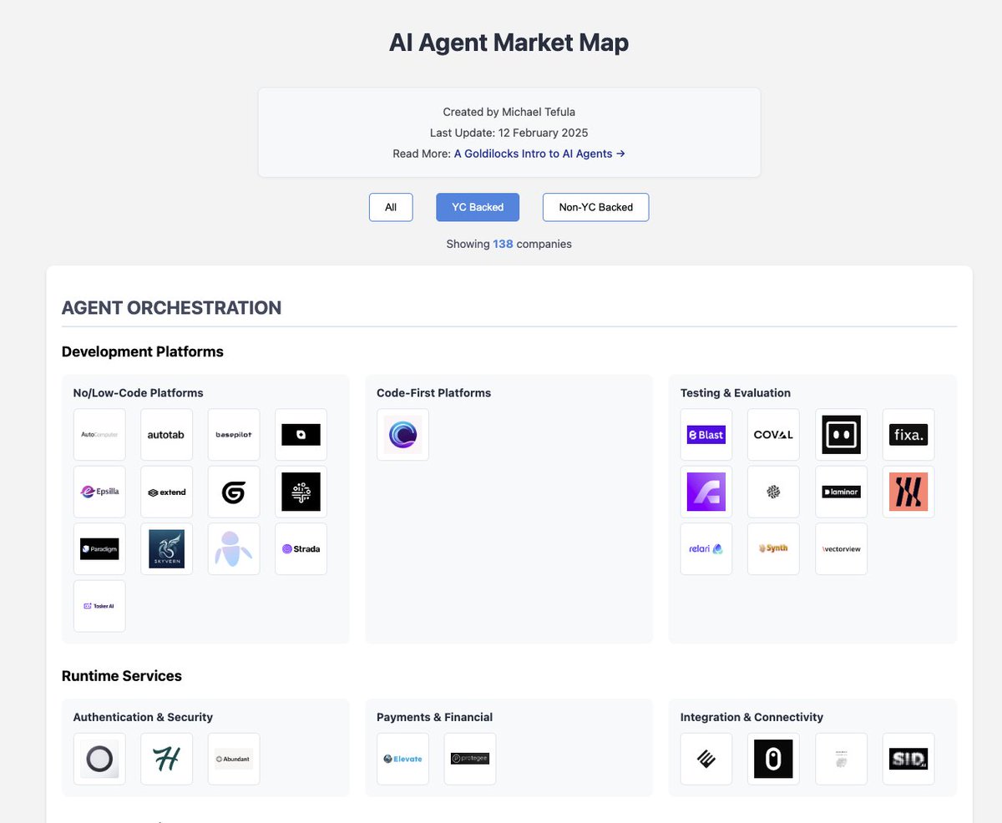
Task: Click the vectorview logo
Action: pyautogui.click(x=841, y=548)
